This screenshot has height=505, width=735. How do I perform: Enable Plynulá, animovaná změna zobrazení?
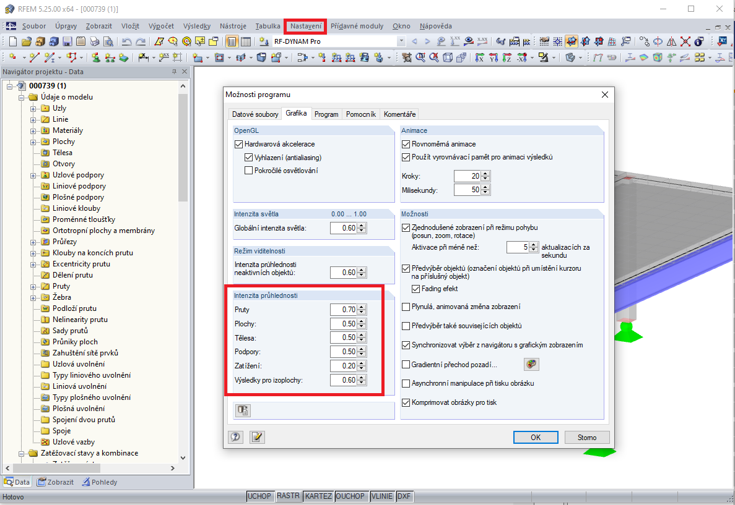click(406, 307)
